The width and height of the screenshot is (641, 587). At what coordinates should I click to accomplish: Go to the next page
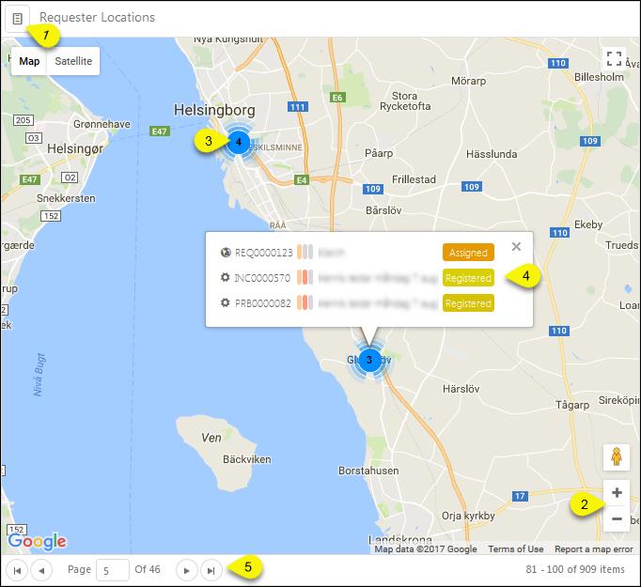pos(187,570)
